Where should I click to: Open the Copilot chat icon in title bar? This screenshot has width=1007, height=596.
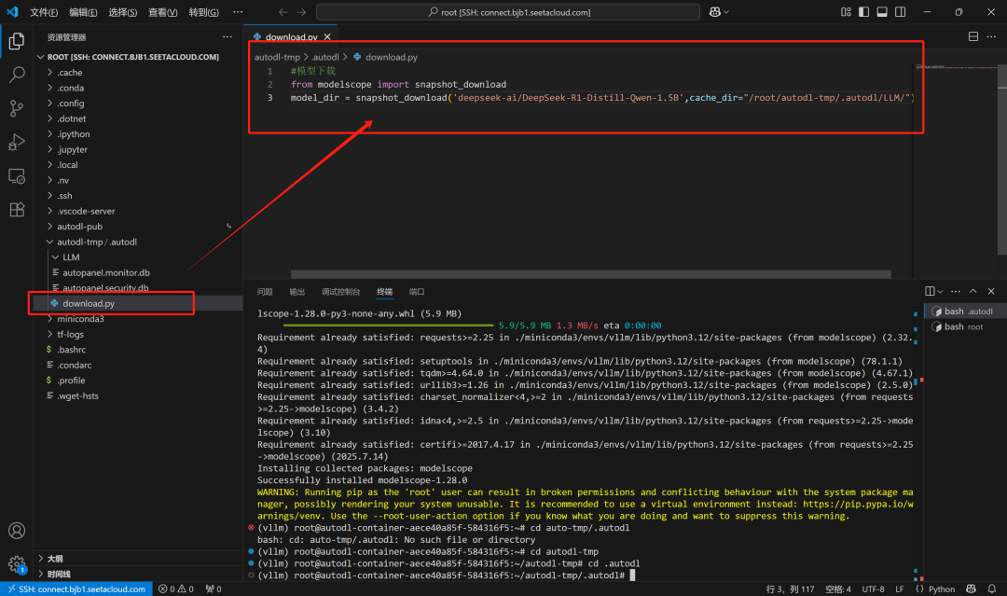pyautogui.click(x=715, y=12)
